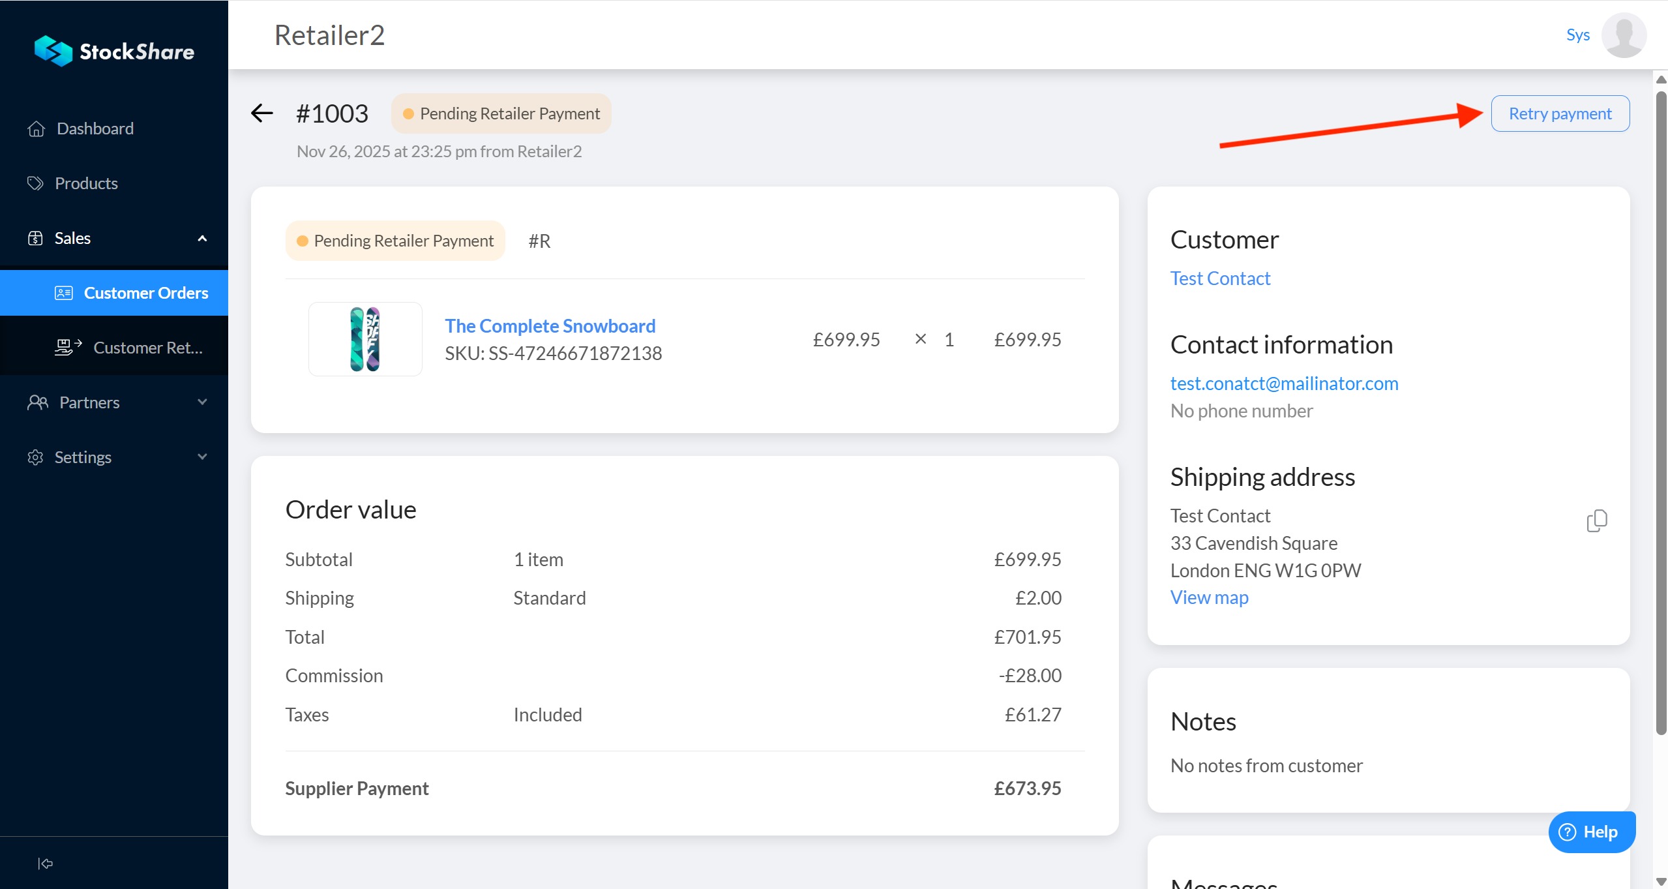Viewport: 1668px width, 889px height.
Task: Open the blue Help widget button
Action: pyautogui.click(x=1591, y=832)
